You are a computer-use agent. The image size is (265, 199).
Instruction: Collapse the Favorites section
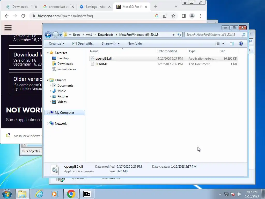(x=48, y=53)
